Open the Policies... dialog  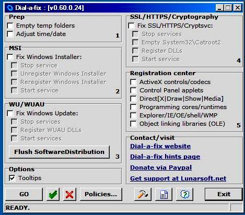click(101, 194)
